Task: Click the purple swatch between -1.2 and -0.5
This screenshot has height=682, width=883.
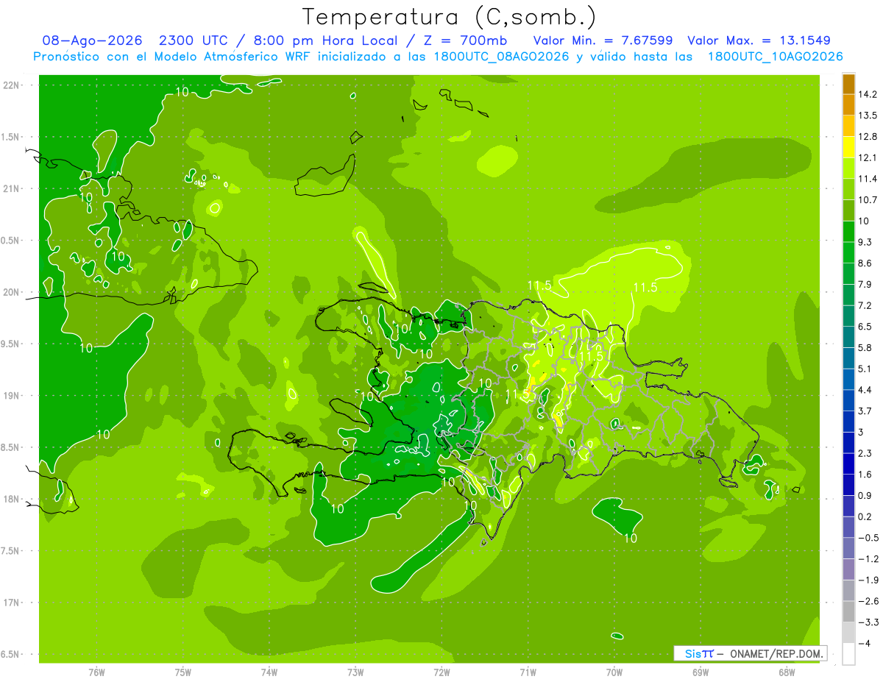Action: pyautogui.click(x=848, y=548)
